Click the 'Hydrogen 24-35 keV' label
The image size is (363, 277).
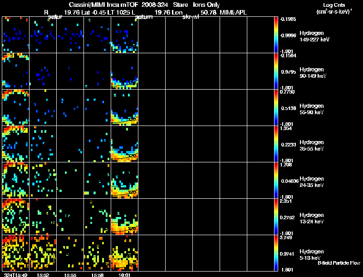point(312,182)
